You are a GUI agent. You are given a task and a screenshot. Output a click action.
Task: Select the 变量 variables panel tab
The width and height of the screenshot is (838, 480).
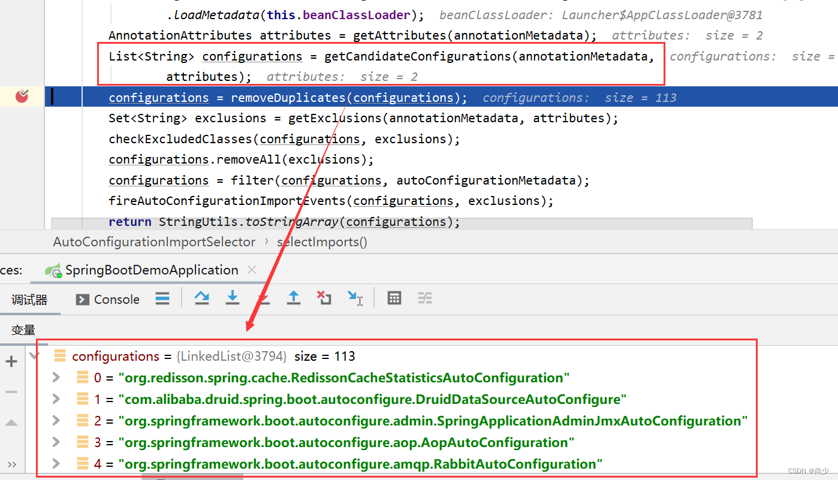coord(23,330)
